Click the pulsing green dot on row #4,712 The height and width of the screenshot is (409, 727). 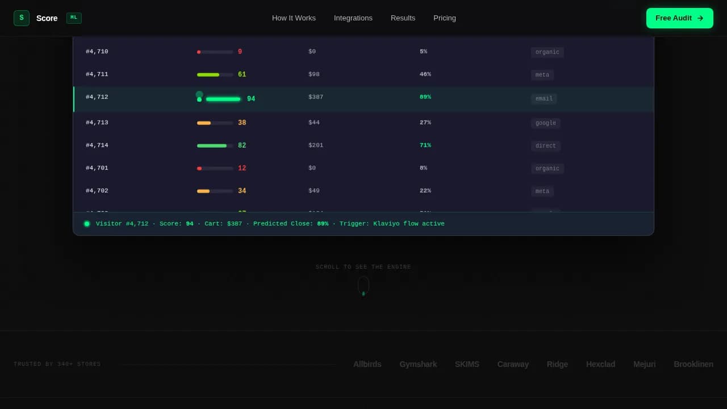(x=199, y=99)
